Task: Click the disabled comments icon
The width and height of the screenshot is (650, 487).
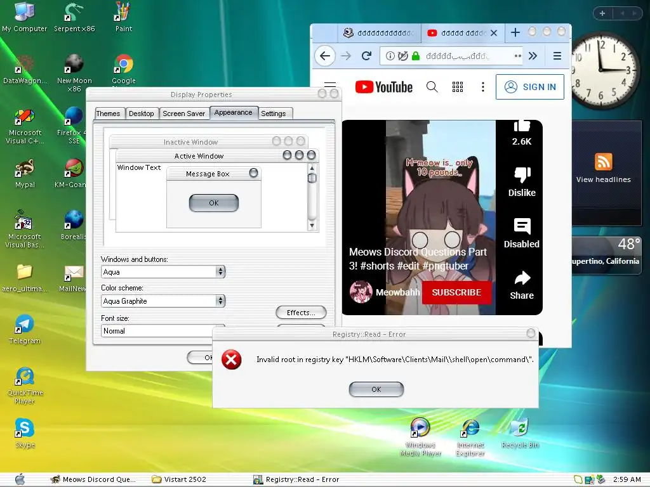Action: coord(522,233)
